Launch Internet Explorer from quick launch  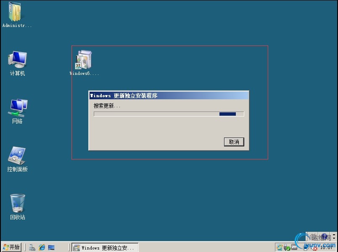(x=42, y=247)
